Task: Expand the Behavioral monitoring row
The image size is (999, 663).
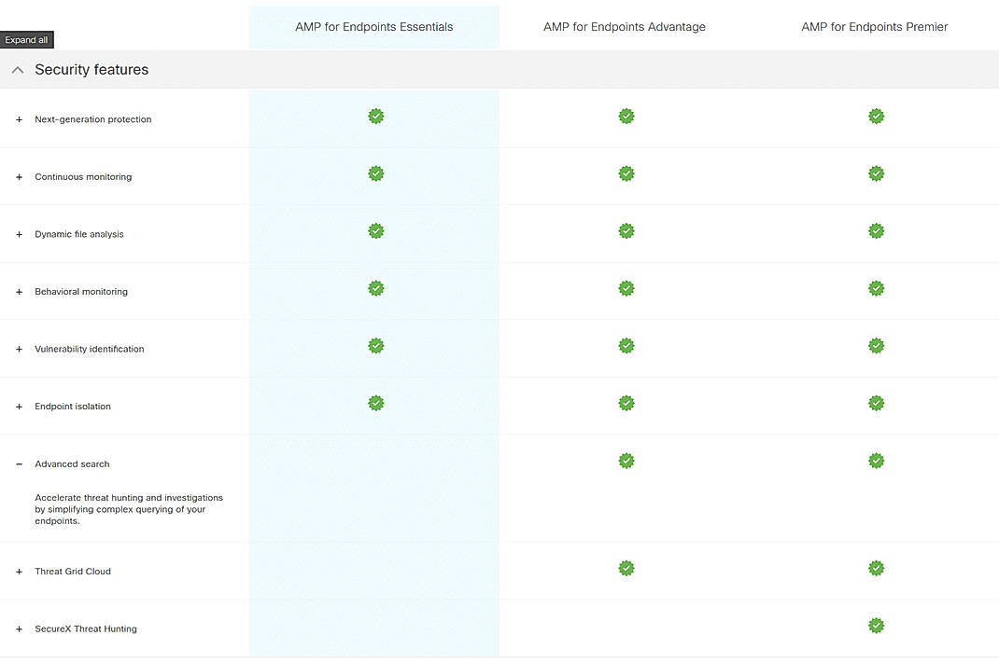Action: coord(19,292)
